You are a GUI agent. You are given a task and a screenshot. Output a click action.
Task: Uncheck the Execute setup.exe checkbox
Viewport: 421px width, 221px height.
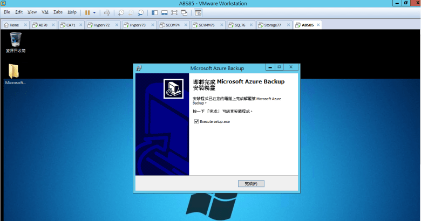click(x=196, y=122)
